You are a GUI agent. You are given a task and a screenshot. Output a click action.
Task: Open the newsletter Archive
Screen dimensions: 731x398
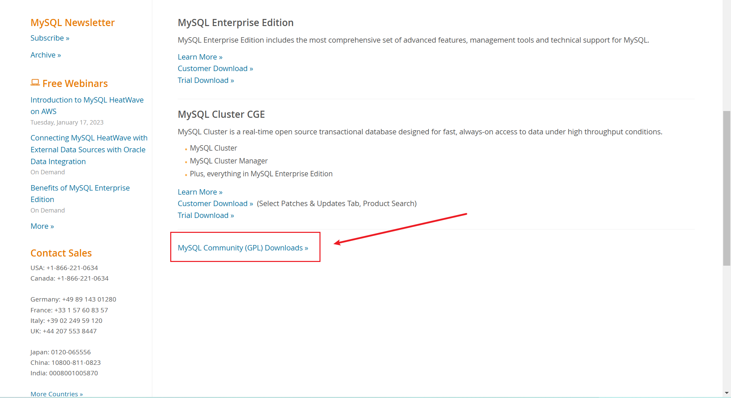43,54
